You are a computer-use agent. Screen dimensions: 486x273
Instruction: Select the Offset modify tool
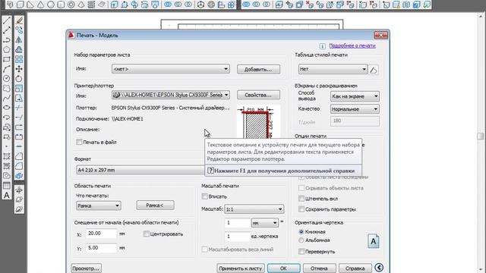[x=19, y=49]
